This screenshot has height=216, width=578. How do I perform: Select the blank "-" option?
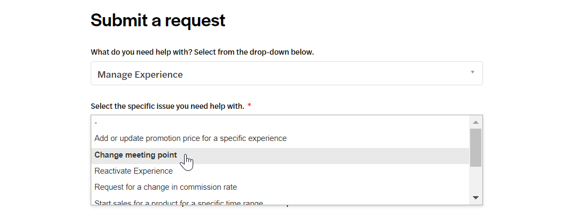coord(280,123)
